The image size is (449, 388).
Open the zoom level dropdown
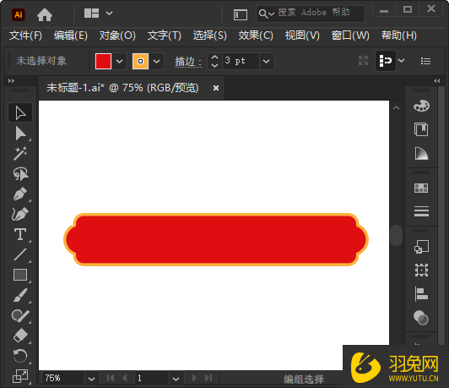(91, 379)
